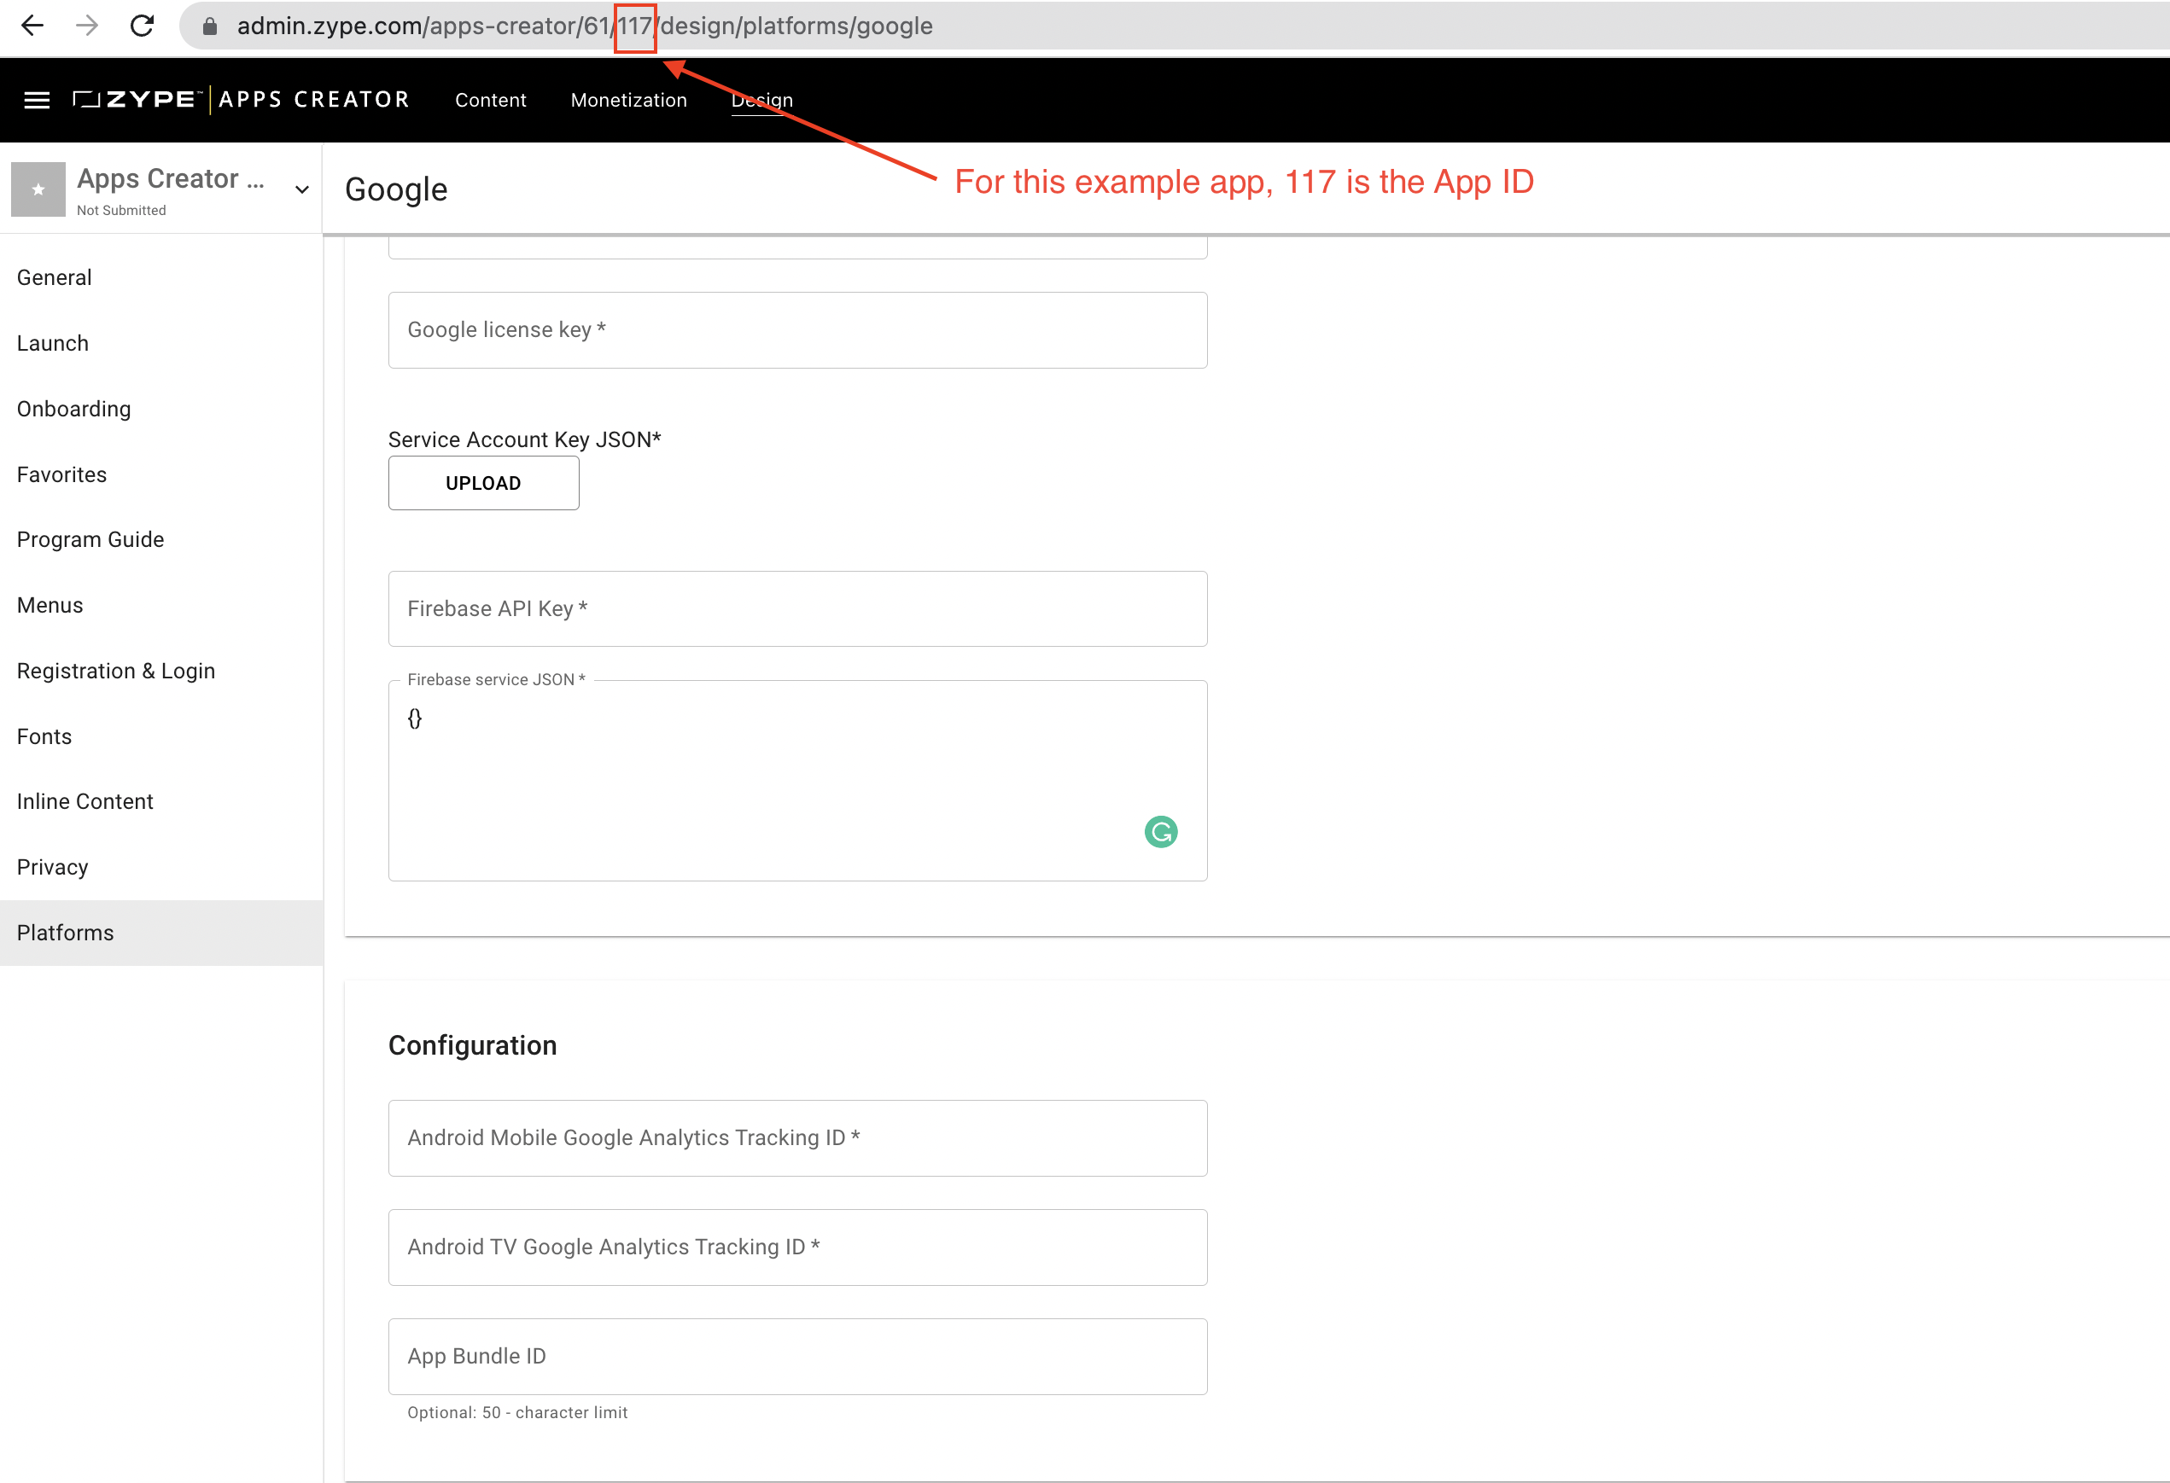Click the lock icon in address bar
Image resolution: width=2170 pixels, height=1483 pixels.
tap(210, 26)
